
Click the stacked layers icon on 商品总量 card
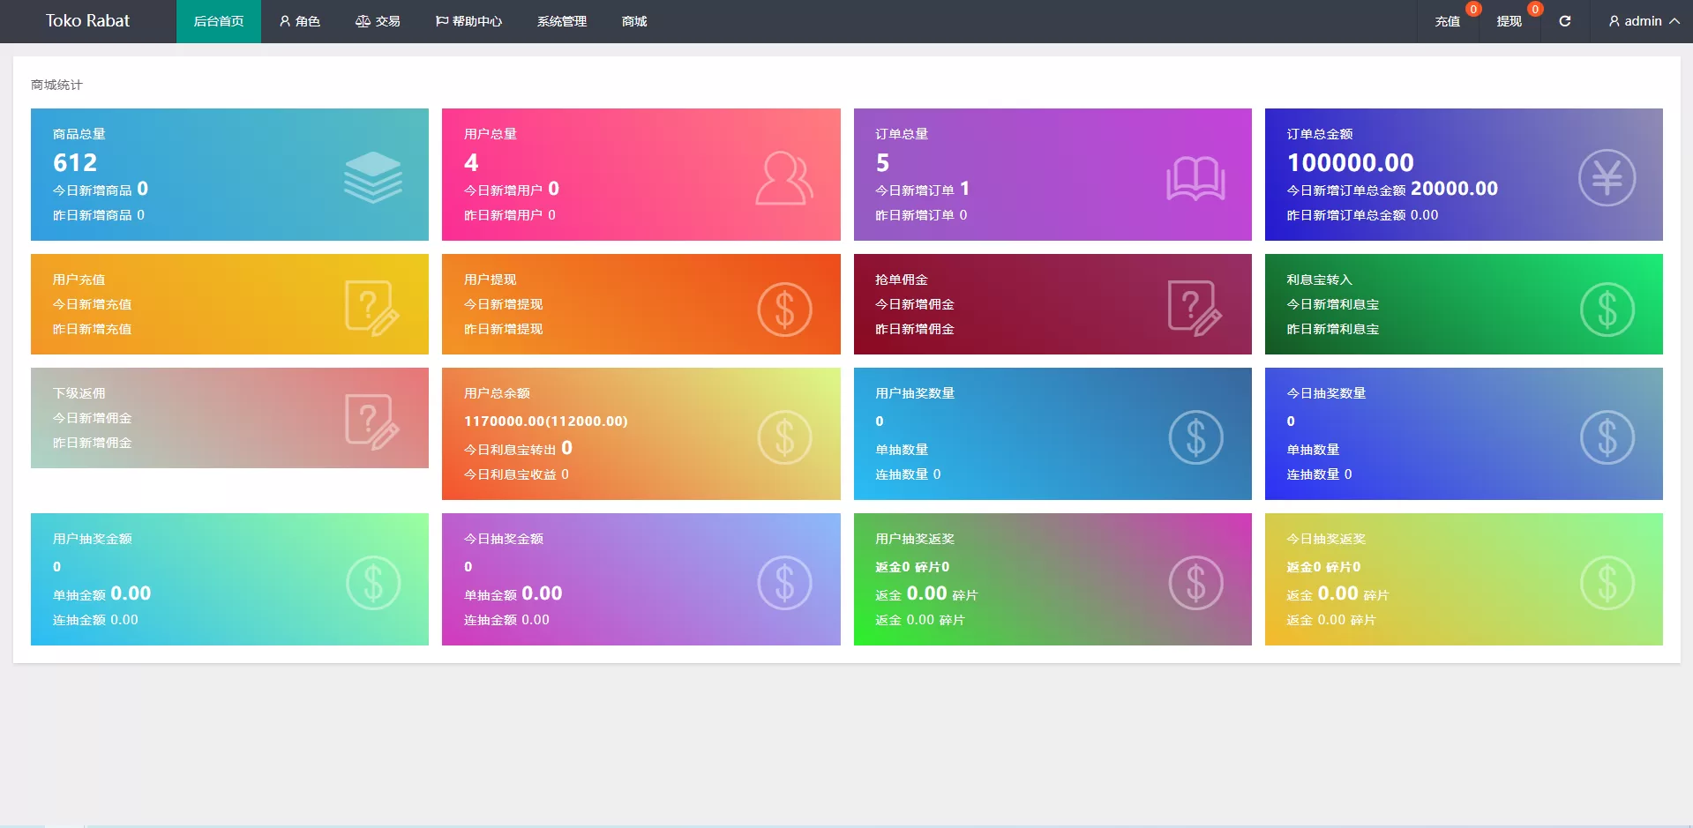point(372,177)
